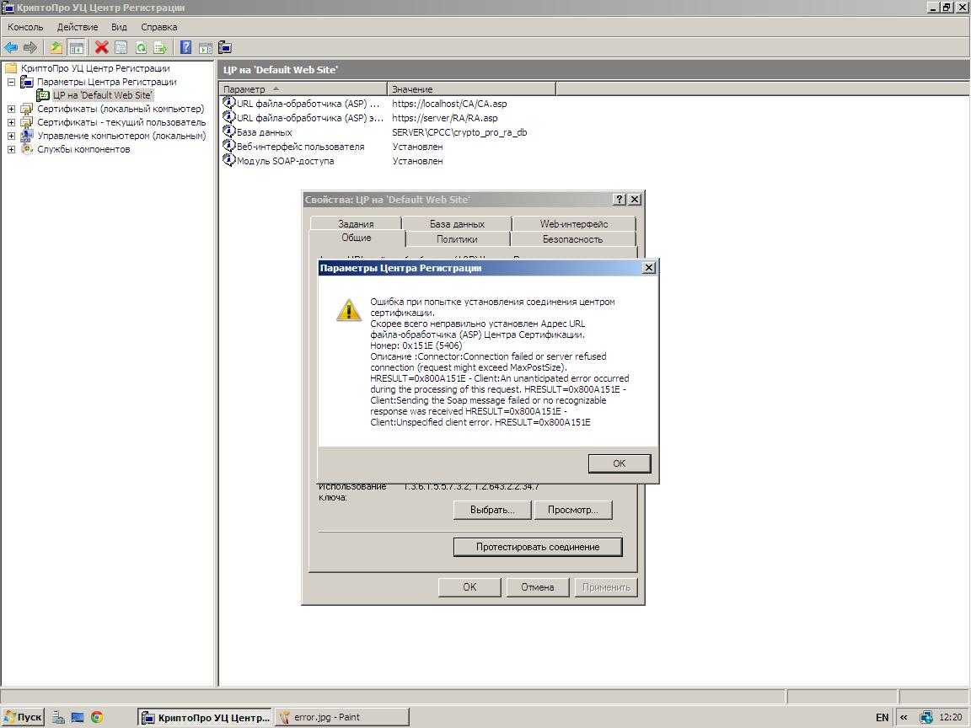Switch to the База данных tab

[457, 223]
